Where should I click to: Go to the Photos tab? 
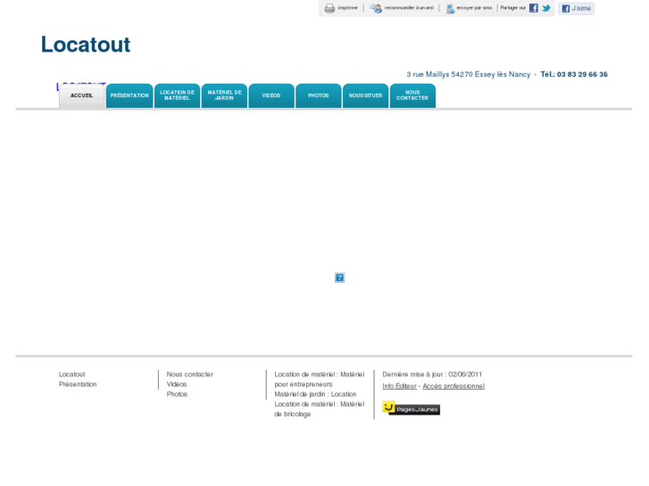[x=319, y=95]
